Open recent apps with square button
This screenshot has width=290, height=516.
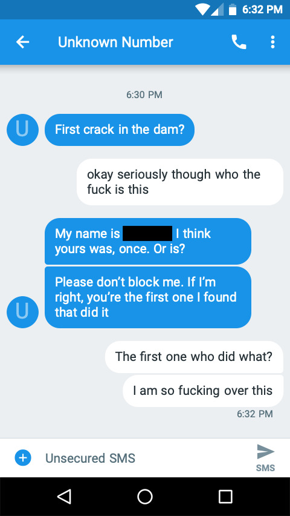225,496
